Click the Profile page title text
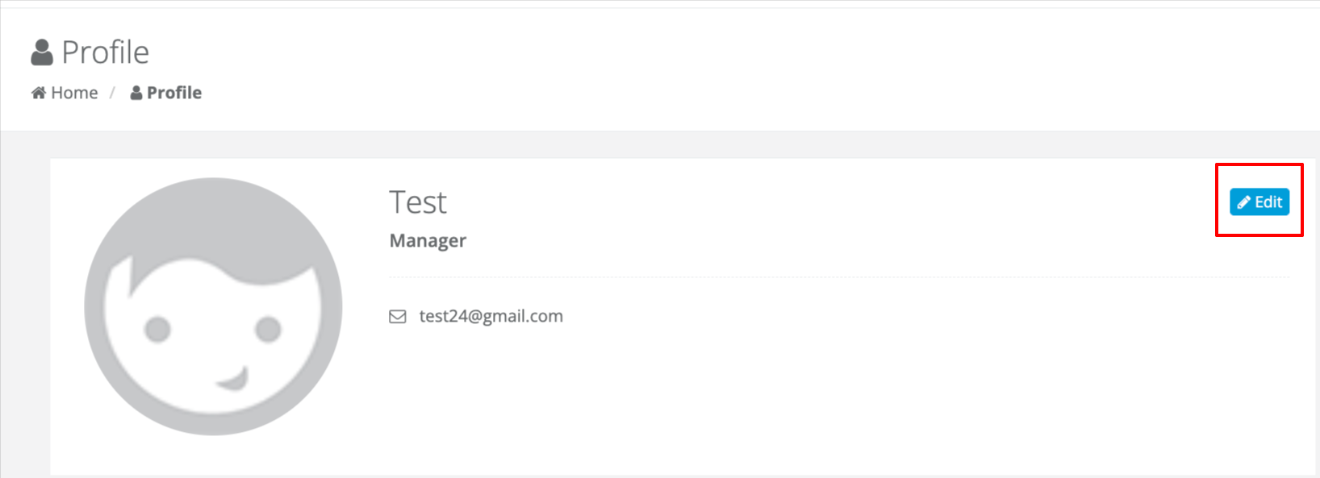The width and height of the screenshot is (1320, 478). 106,52
